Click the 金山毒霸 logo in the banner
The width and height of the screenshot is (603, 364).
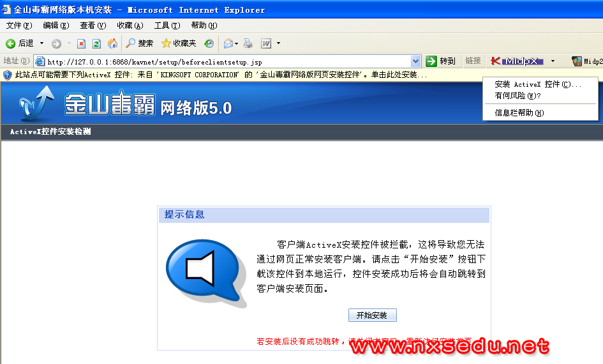pos(110,103)
